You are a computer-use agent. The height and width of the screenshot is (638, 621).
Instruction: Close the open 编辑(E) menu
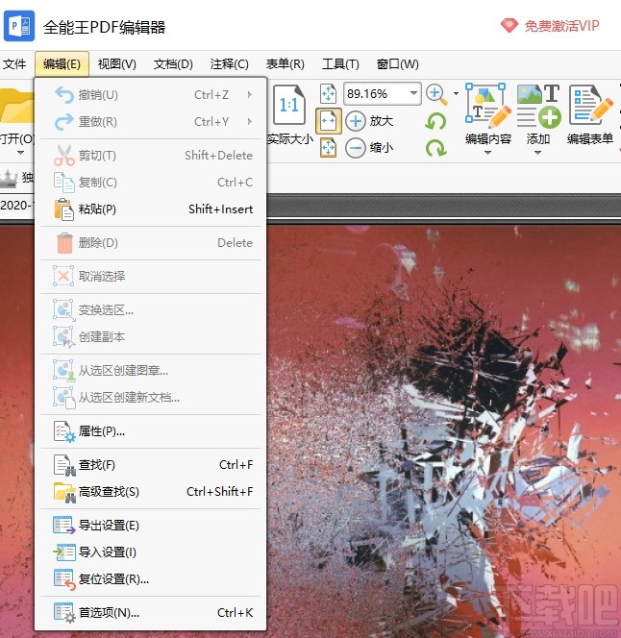[x=62, y=64]
